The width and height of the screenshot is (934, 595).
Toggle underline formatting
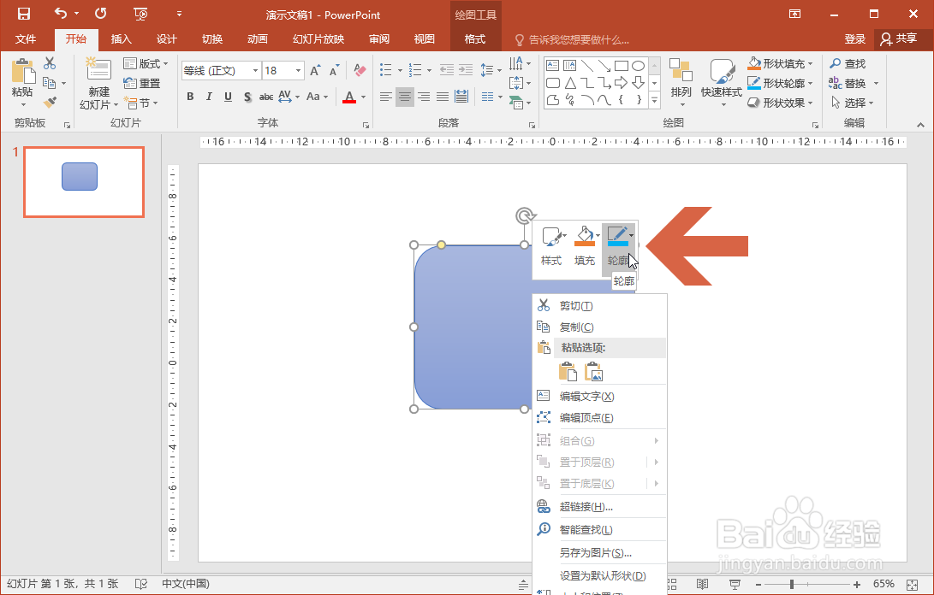[228, 97]
